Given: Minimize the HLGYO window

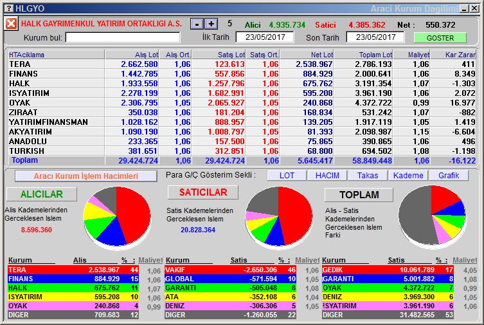Looking at the screenshot, I should pyautogui.click(x=464, y=8).
